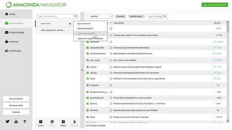Uncheck the bitarray package
The height and width of the screenshot is (130, 232).
(x=88, y=104)
